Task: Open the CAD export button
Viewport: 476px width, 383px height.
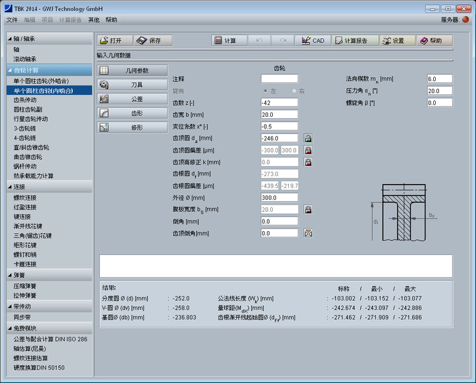Action: pos(312,40)
